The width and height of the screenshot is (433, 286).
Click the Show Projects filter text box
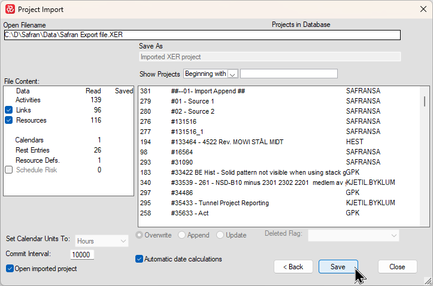[x=289, y=74]
